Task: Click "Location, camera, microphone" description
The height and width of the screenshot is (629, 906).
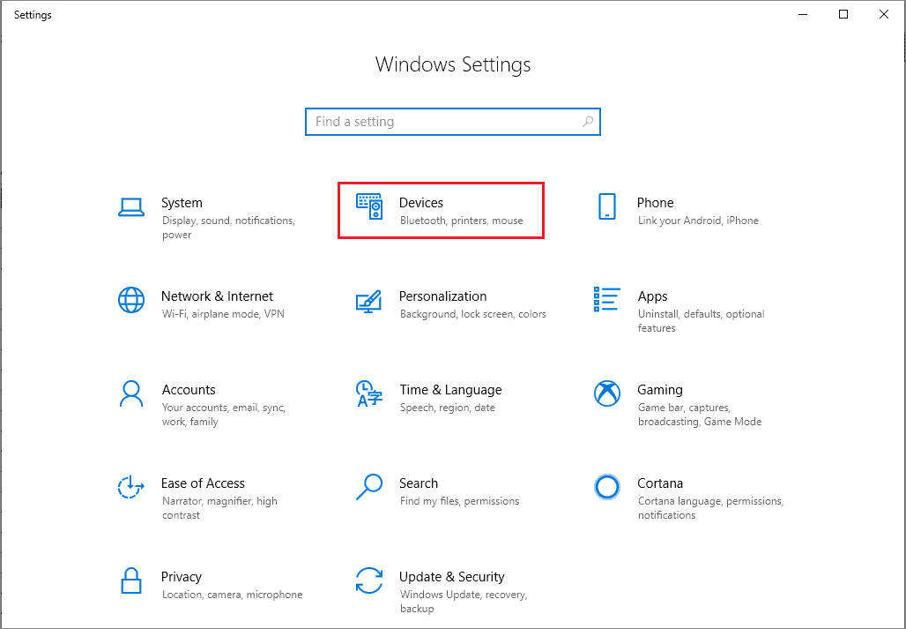Action: pos(233,595)
